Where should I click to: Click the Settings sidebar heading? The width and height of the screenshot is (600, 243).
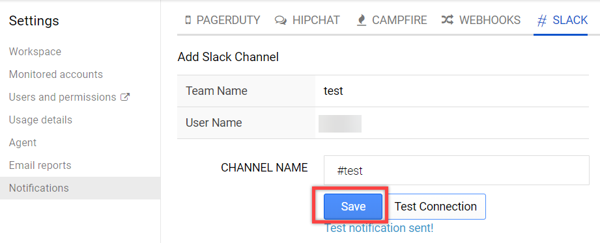(x=34, y=21)
